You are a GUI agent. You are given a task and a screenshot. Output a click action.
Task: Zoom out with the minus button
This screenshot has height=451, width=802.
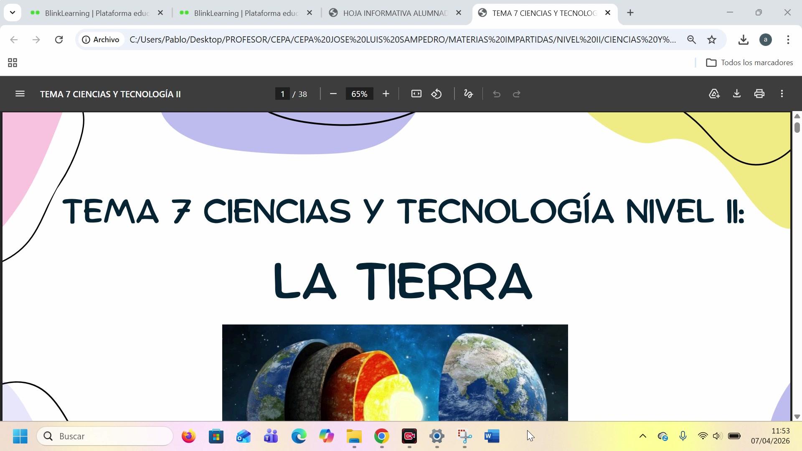(x=333, y=94)
